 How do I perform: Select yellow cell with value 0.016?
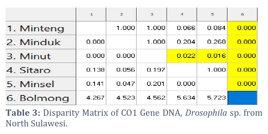click(212, 56)
